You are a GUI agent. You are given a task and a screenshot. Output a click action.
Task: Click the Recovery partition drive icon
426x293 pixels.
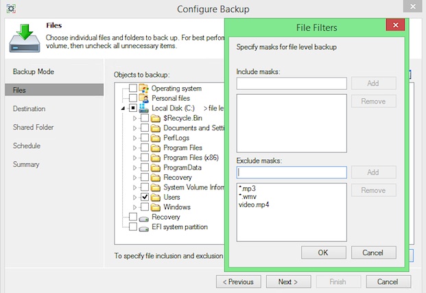click(x=143, y=217)
